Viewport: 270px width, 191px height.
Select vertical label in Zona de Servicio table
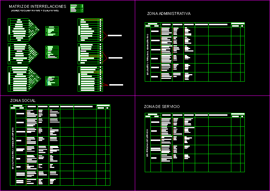(x=148, y=143)
